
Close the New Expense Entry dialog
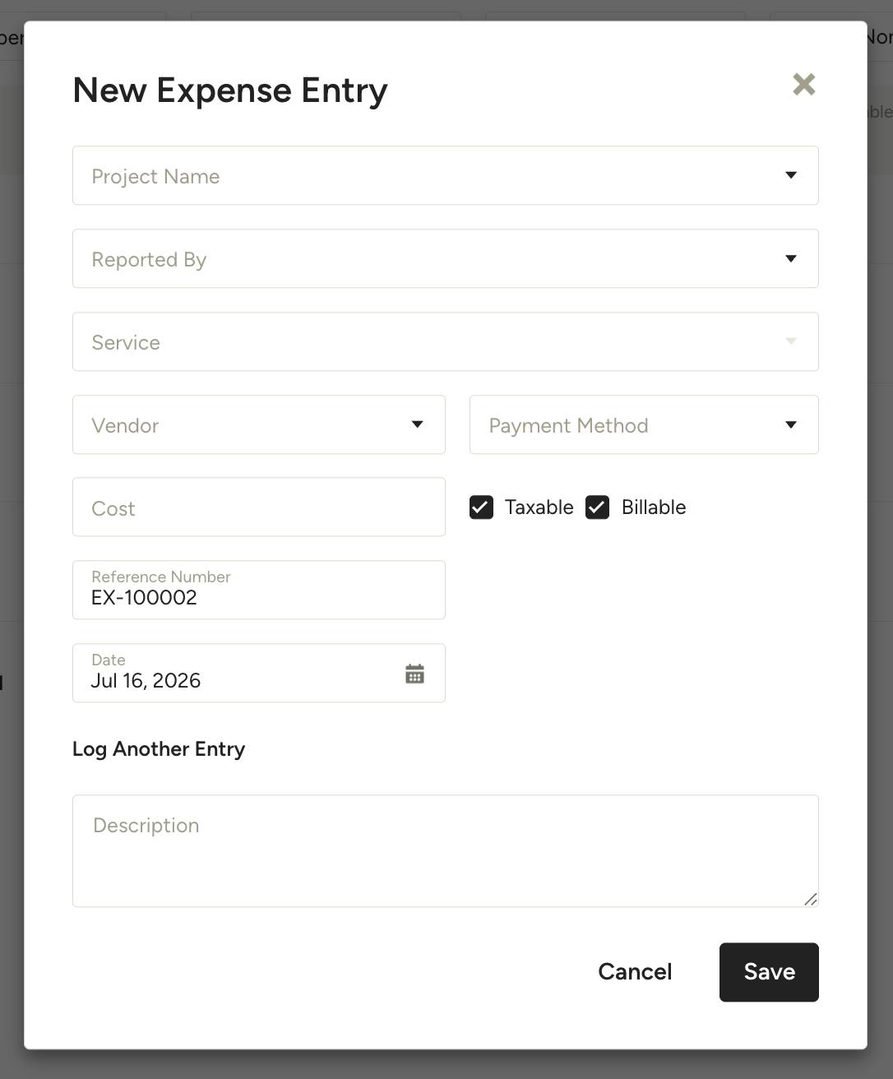point(803,84)
